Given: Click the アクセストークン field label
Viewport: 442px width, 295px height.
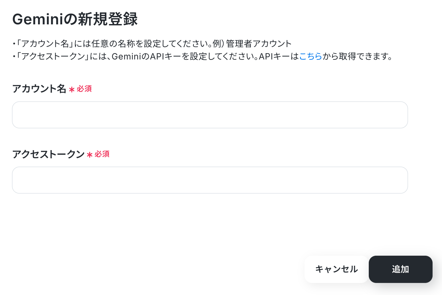Looking at the screenshot, I should 48,154.
